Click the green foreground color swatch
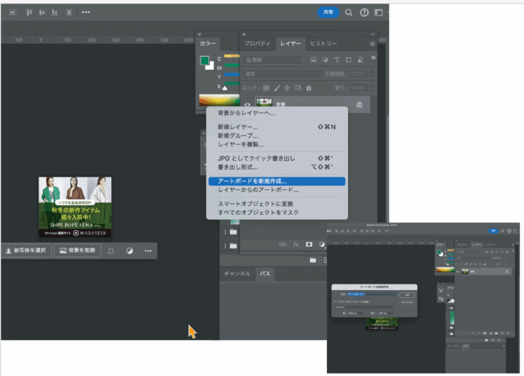This screenshot has width=524, height=376. click(205, 60)
